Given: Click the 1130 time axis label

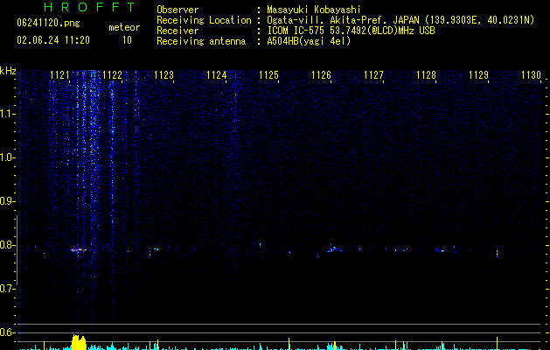Looking at the screenshot, I should pyautogui.click(x=531, y=75).
